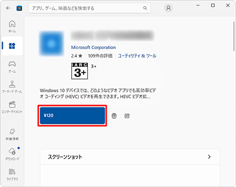Buy the app with the ¥120 button
236x187 pixels.
72,115
